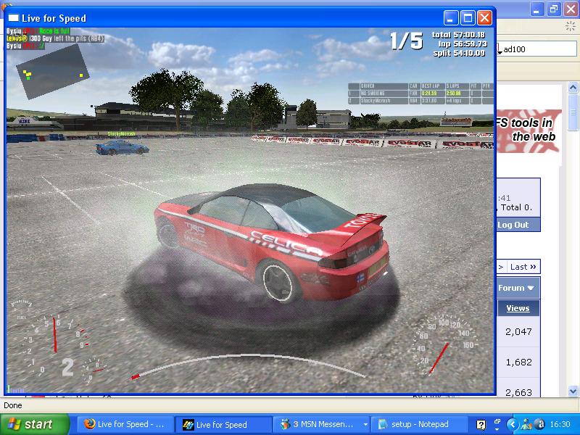The width and height of the screenshot is (580, 435).
Task: Click the question mark tray icon
Action: coord(481,425)
